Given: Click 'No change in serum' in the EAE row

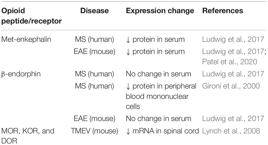Looking at the screenshot, I should pyautogui.click(x=158, y=119).
